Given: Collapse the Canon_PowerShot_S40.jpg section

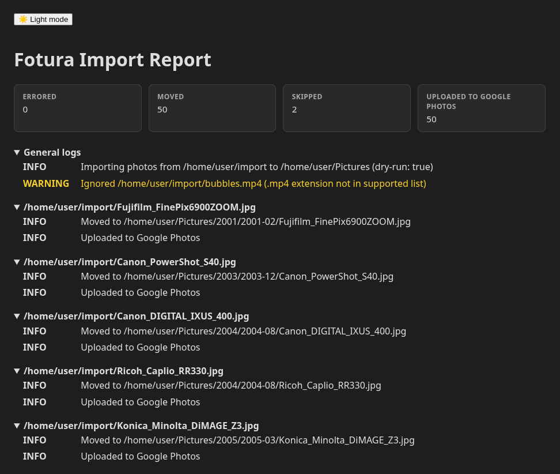Looking at the screenshot, I should [125, 262].
